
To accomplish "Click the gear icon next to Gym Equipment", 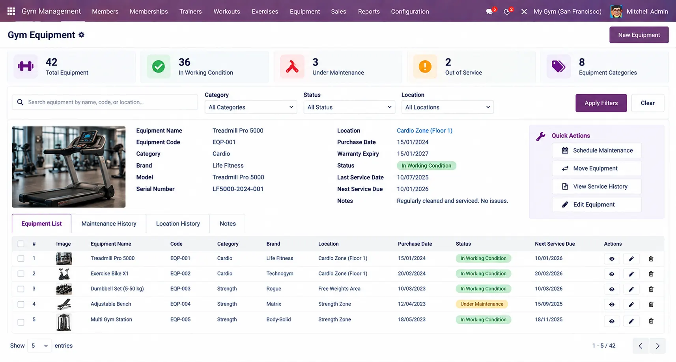I will click(81, 35).
